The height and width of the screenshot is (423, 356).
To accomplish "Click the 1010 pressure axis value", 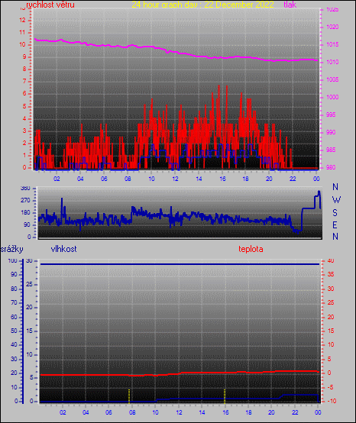I will [332, 62].
